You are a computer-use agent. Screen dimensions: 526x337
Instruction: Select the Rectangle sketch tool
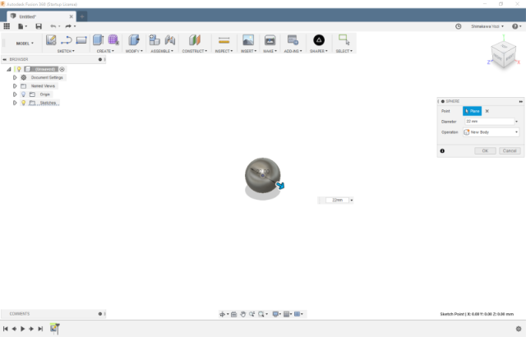point(81,40)
